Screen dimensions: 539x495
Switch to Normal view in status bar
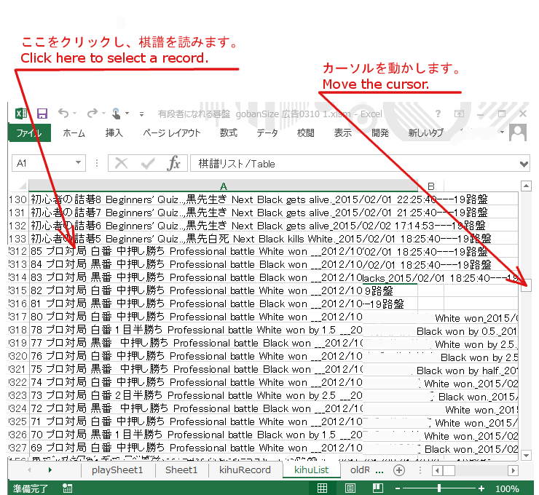point(322,489)
